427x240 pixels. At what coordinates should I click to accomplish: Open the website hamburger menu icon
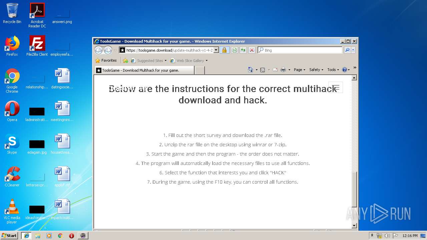point(336,87)
